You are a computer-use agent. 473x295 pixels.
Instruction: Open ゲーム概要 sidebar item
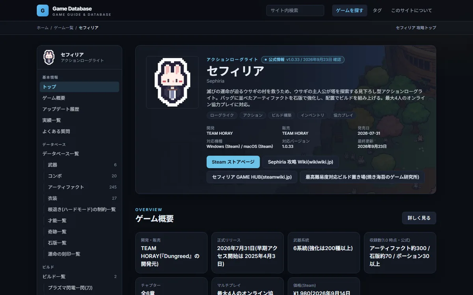point(80,98)
